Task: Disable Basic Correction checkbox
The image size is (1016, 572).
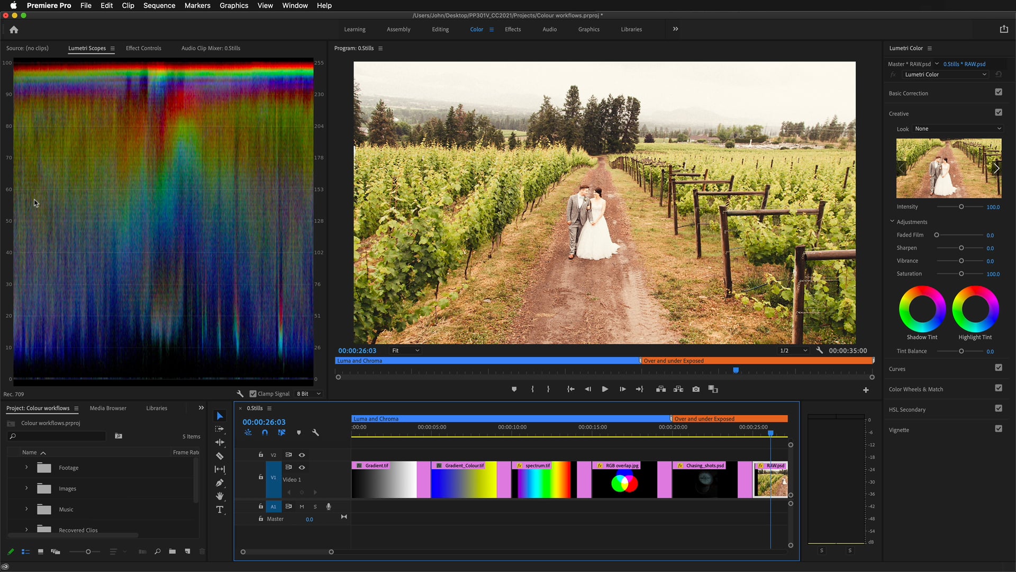Action: click(x=999, y=92)
